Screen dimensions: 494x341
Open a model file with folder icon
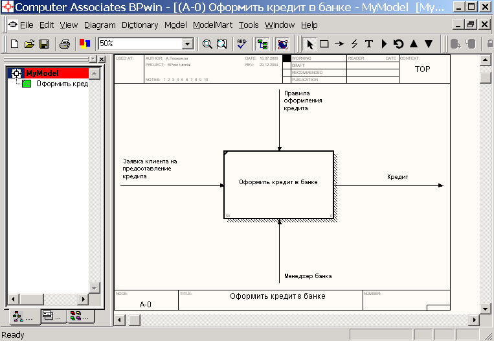tap(29, 44)
